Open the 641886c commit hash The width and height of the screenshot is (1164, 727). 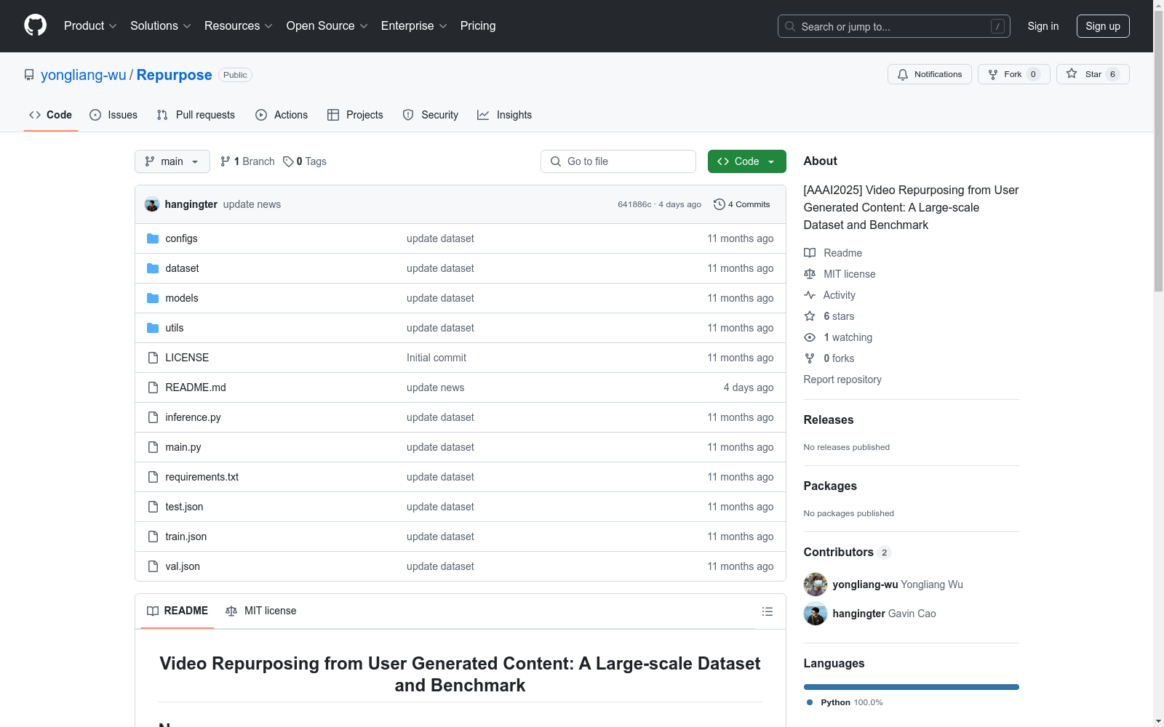(634, 204)
